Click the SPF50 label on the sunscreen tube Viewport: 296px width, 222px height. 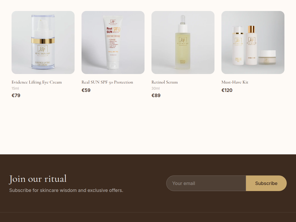coord(116,30)
